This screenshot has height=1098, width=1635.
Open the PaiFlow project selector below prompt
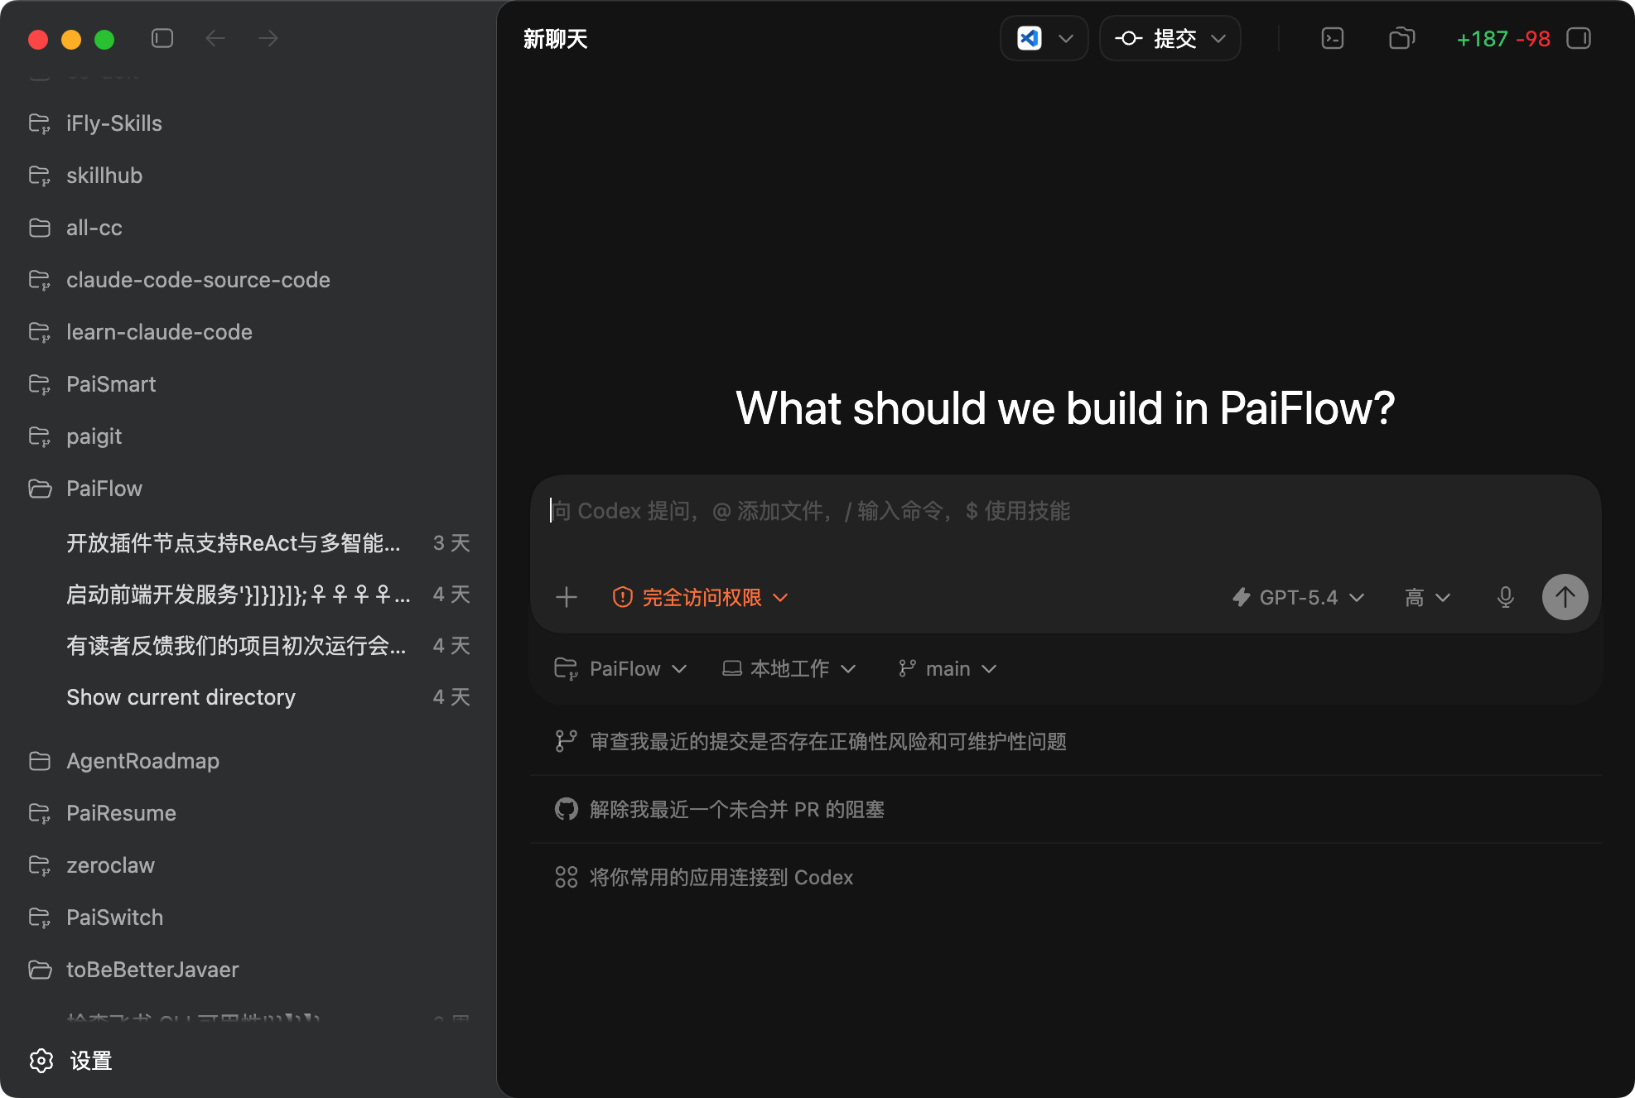pyautogui.click(x=621, y=668)
